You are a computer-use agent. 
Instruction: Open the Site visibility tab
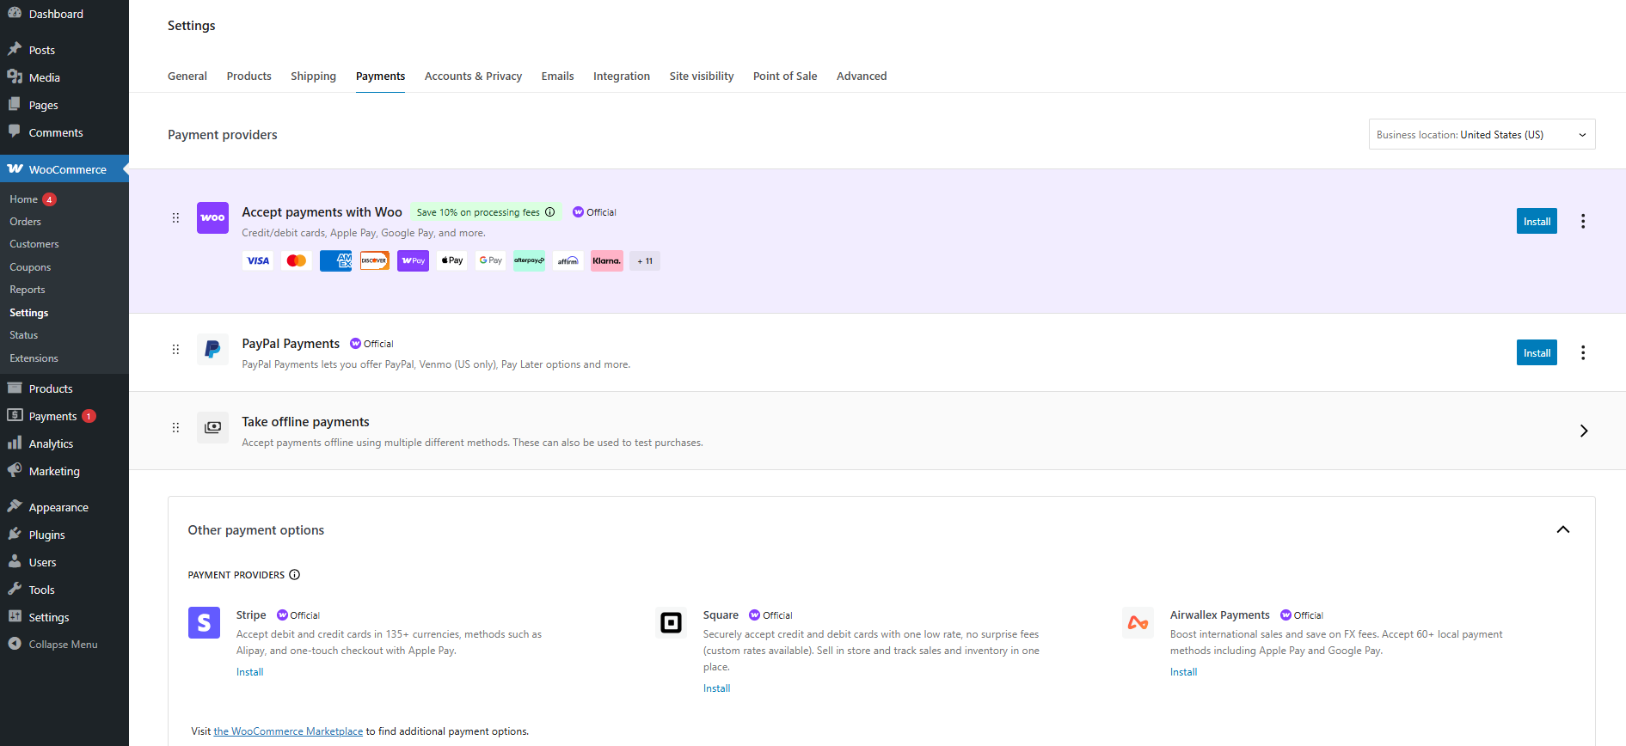[702, 76]
